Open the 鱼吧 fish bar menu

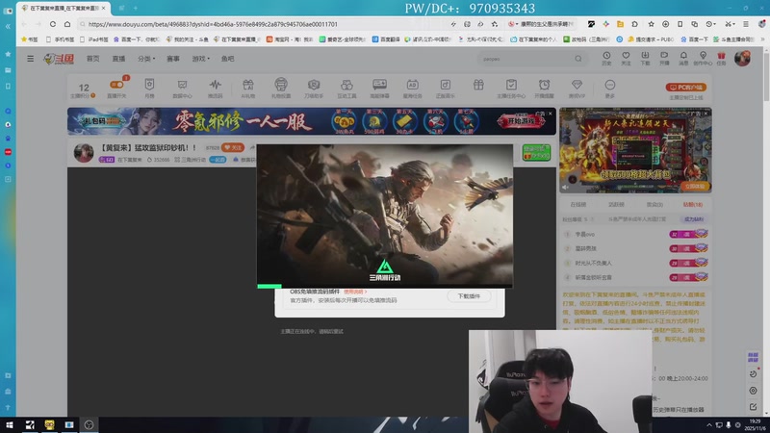click(x=227, y=59)
